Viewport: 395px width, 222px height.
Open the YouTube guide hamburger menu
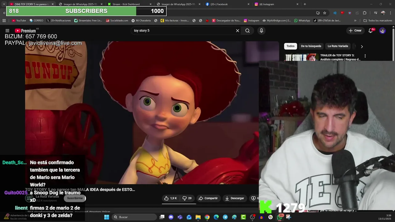tap(7, 31)
